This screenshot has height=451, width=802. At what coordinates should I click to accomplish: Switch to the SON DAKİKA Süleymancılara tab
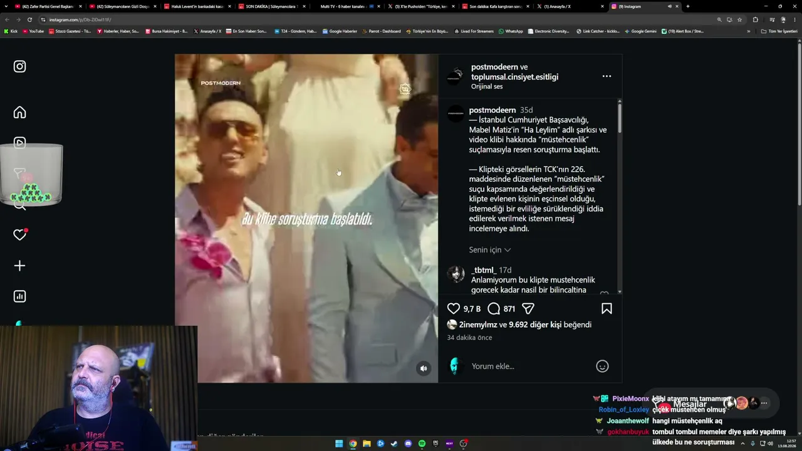pyautogui.click(x=271, y=6)
